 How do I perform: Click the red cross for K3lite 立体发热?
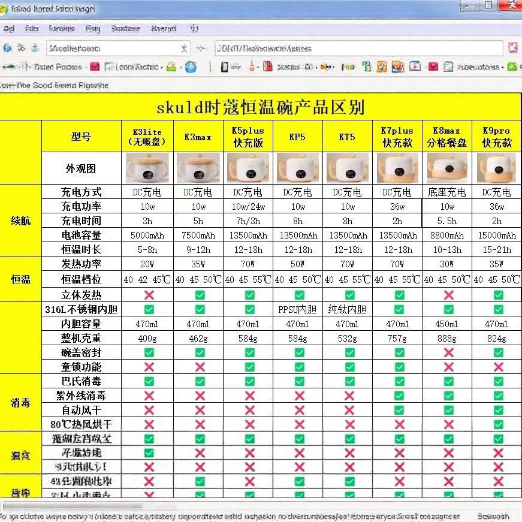pos(149,295)
